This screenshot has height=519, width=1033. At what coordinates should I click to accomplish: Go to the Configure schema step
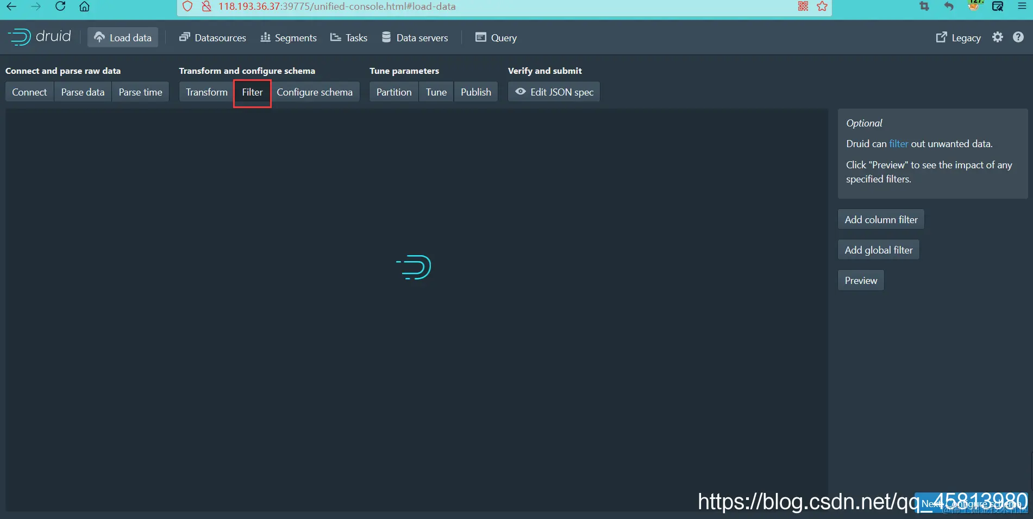(x=315, y=92)
